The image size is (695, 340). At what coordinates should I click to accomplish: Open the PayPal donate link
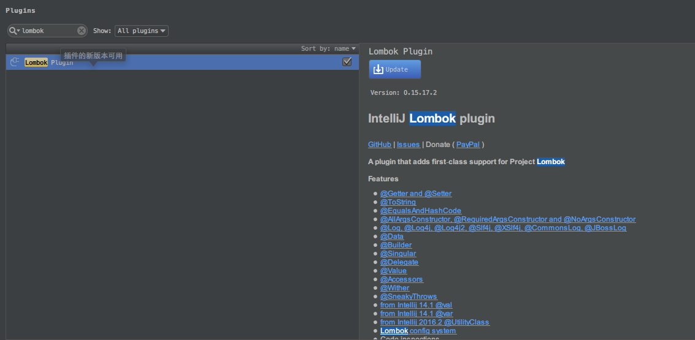[x=468, y=145]
